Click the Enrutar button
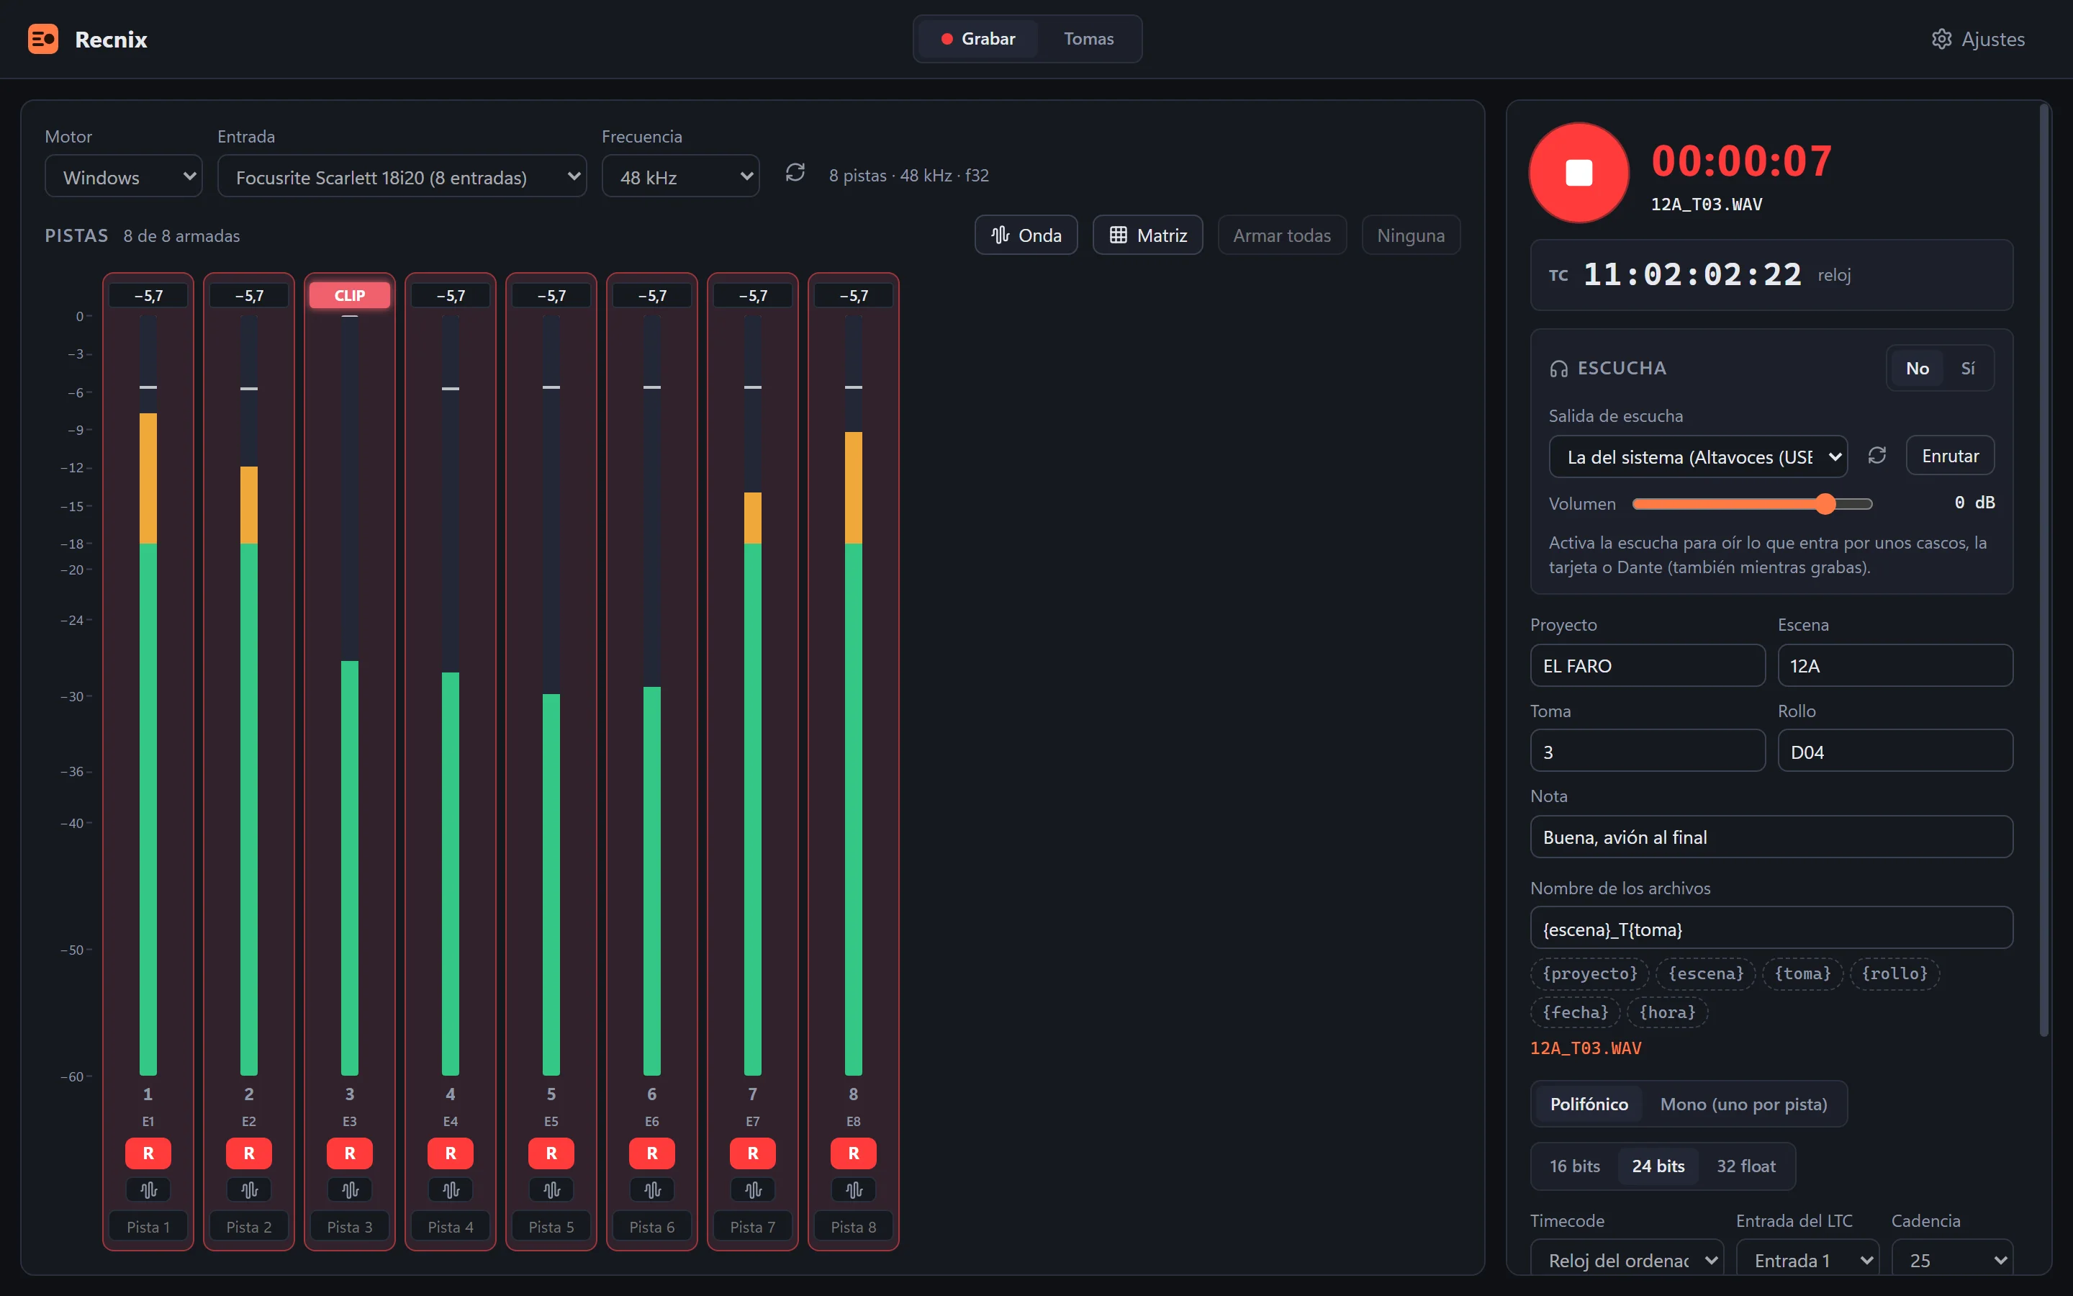The image size is (2073, 1296). tap(1950, 455)
